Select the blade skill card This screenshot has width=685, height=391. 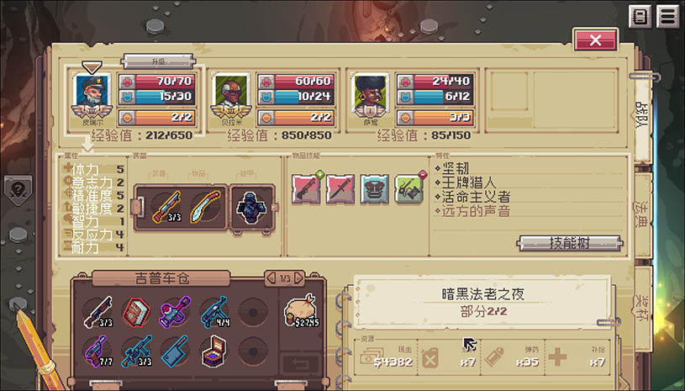[x=340, y=189]
